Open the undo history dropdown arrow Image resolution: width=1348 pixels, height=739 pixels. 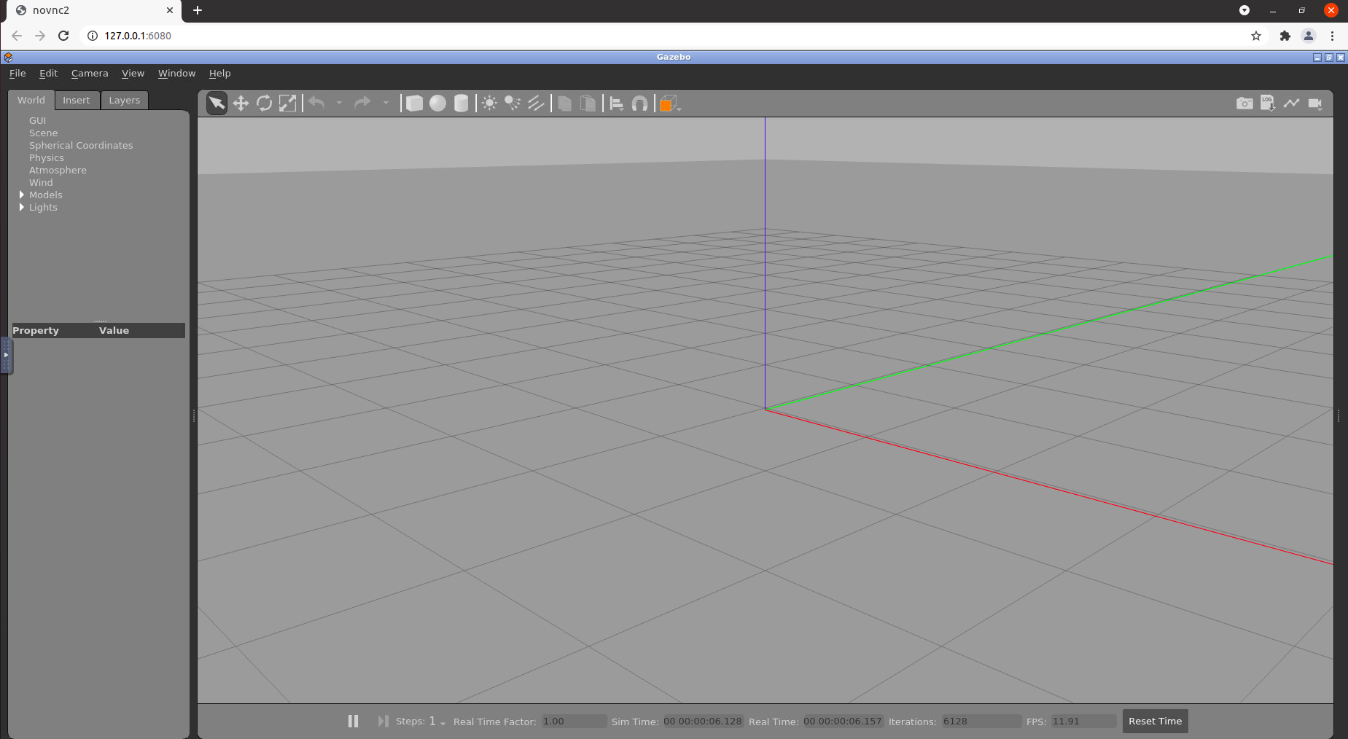[339, 103]
